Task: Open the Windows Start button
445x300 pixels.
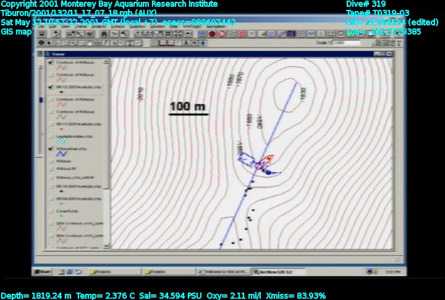Action: (43, 272)
